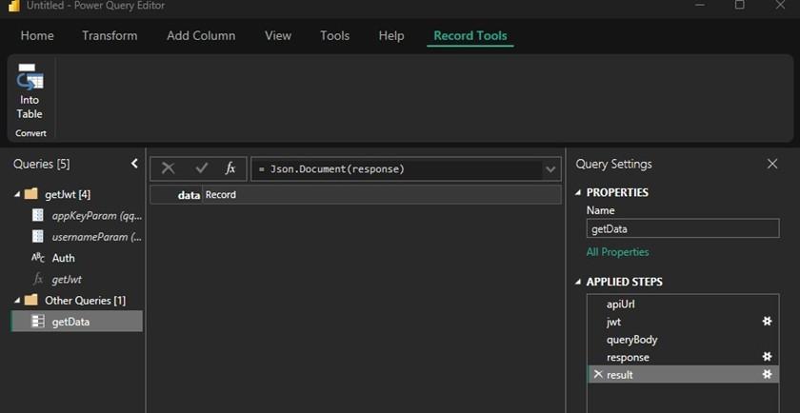800x413 pixels.
Task: Switch to the Add Column tab
Action: tap(201, 36)
